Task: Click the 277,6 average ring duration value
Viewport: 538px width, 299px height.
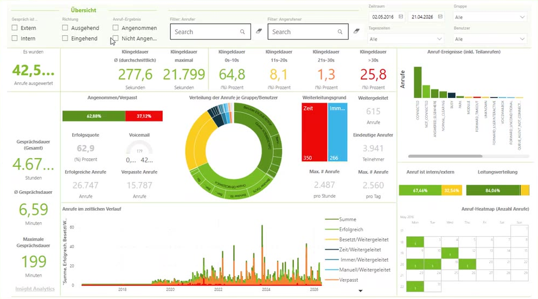Action: (x=135, y=74)
